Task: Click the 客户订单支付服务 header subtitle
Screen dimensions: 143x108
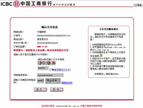Action: [x=64, y=5]
